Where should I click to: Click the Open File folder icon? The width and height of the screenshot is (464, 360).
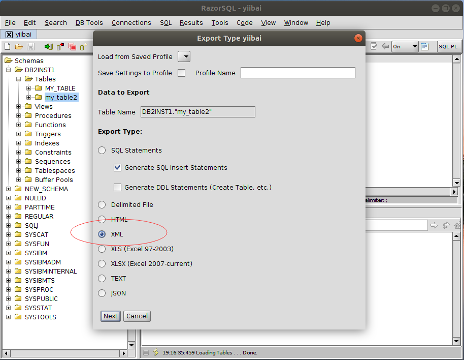19,47
